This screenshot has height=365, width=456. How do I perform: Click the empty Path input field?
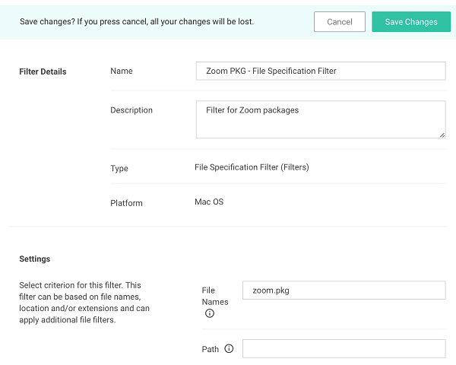tap(344, 348)
